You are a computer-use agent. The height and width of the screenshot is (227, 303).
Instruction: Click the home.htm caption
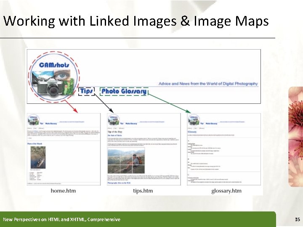[63, 191]
